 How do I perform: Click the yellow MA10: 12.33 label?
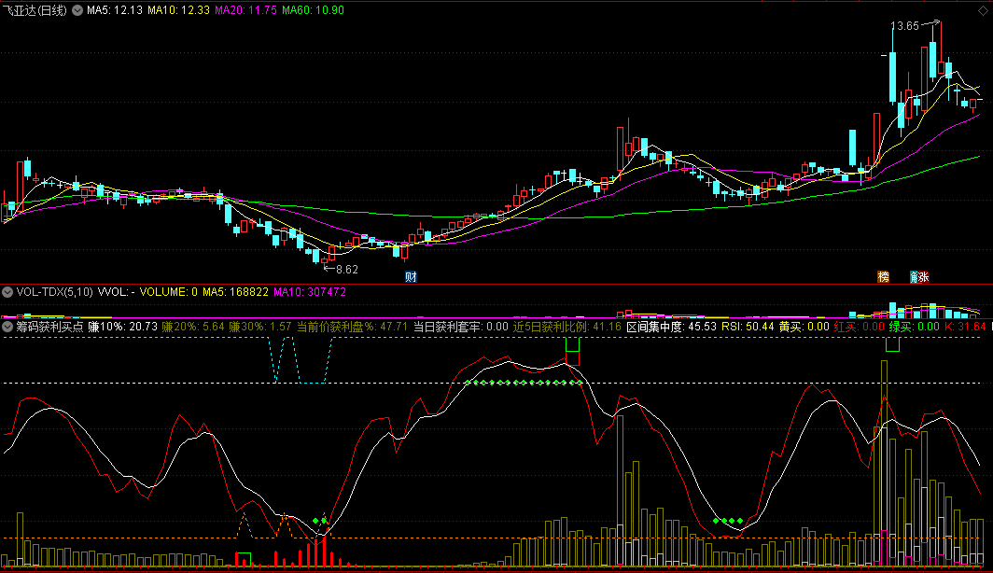pos(178,10)
